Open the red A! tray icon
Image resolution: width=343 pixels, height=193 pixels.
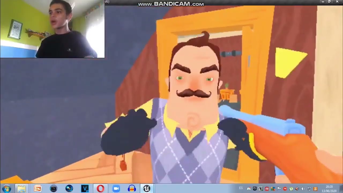pos(267,189)
